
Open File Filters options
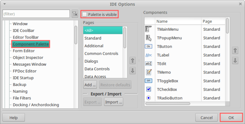tap(22, 98)
